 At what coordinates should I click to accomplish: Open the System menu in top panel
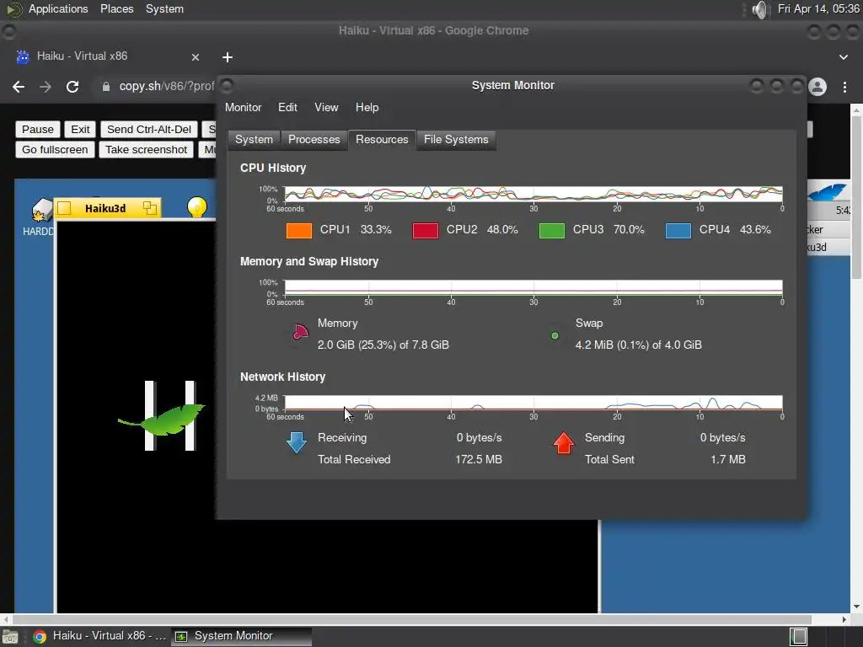pyautogui.click(x=164, y=8)
